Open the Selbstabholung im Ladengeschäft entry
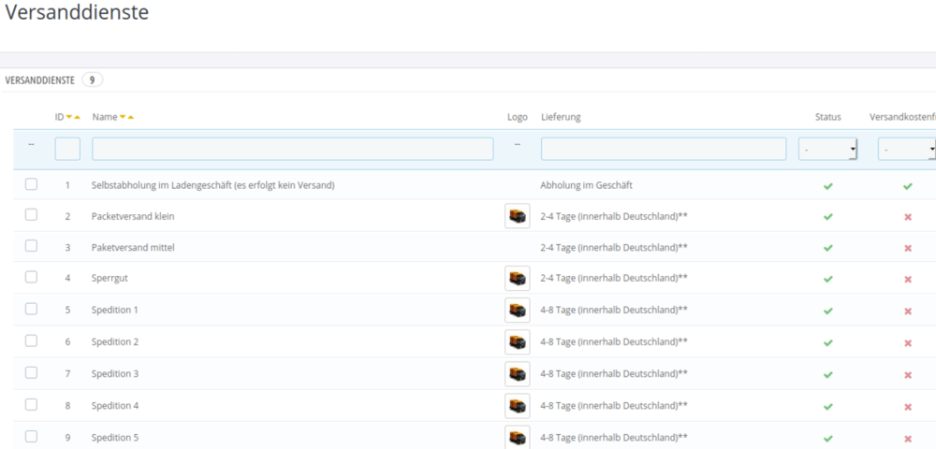This screenshot has height=449, width=936. pos(212,185)
